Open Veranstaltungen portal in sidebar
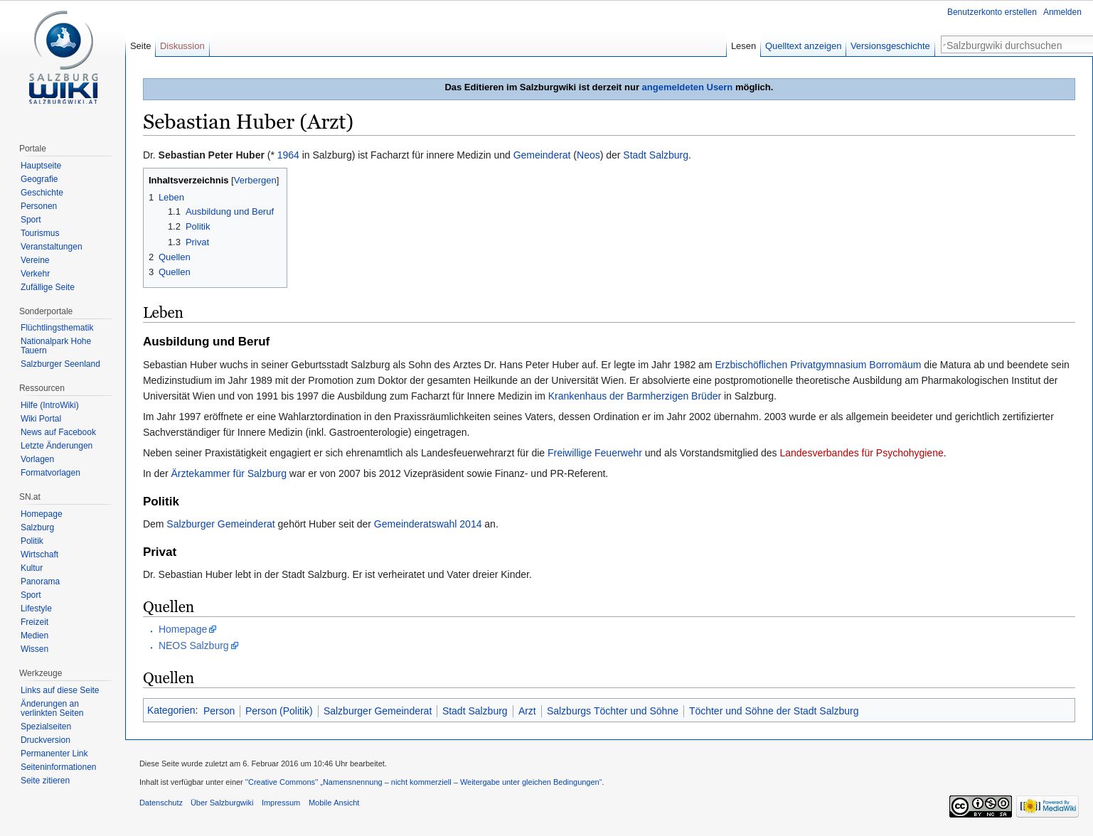 point(51,247)
